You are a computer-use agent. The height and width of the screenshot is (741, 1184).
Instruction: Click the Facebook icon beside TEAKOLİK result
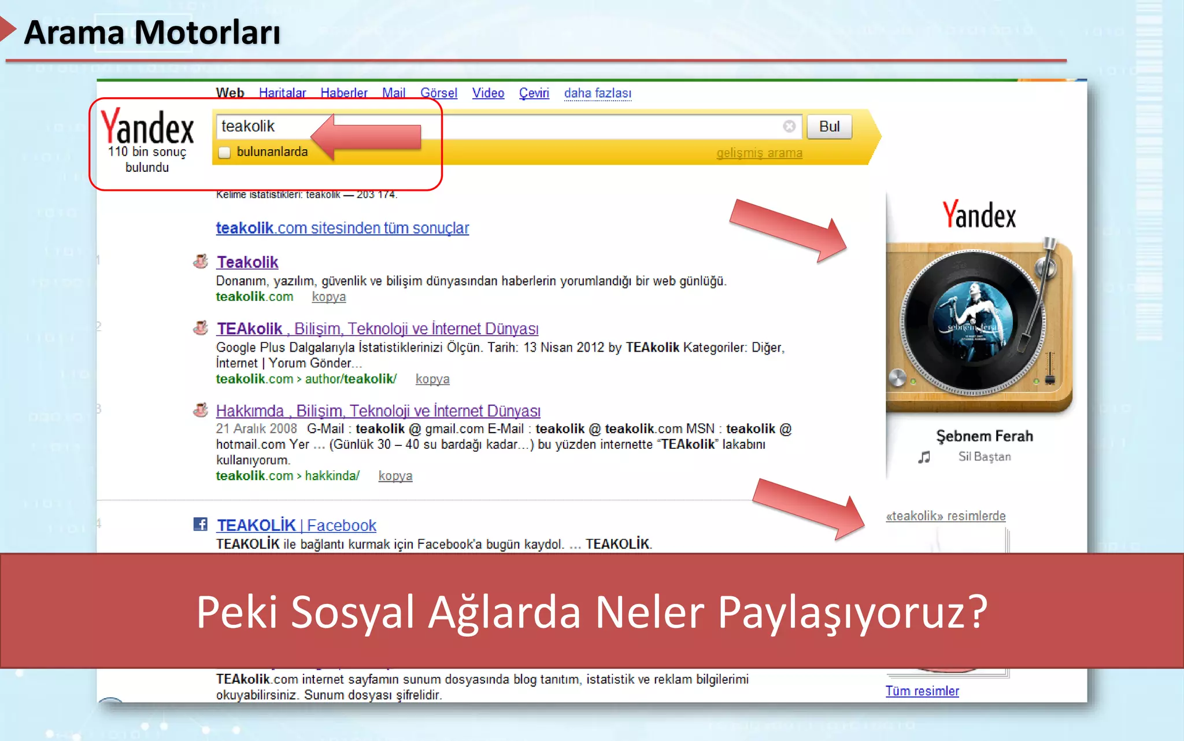click(x=200, y=524)
